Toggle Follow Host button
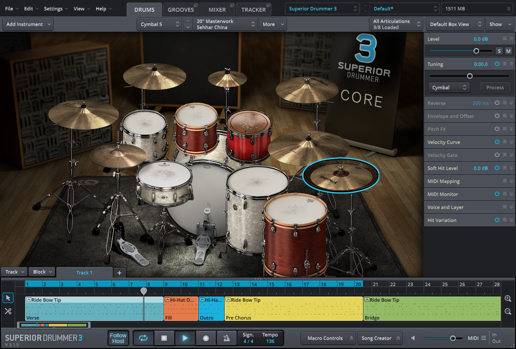Screen dimensions: 516x349 118,338
